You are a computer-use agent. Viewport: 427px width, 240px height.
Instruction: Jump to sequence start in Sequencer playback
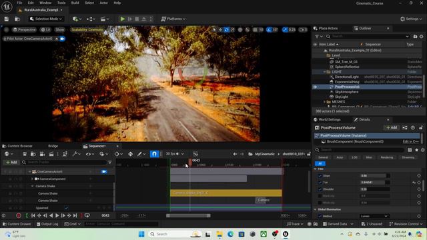33,215
